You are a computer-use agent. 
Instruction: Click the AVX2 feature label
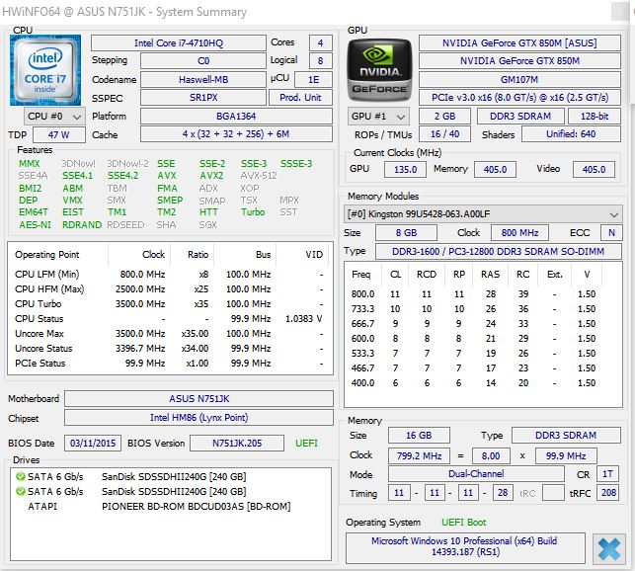(211, 176)
